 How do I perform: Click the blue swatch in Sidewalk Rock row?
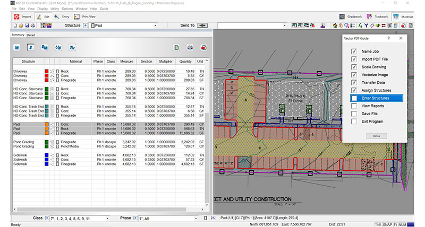[x=47, y=155]
